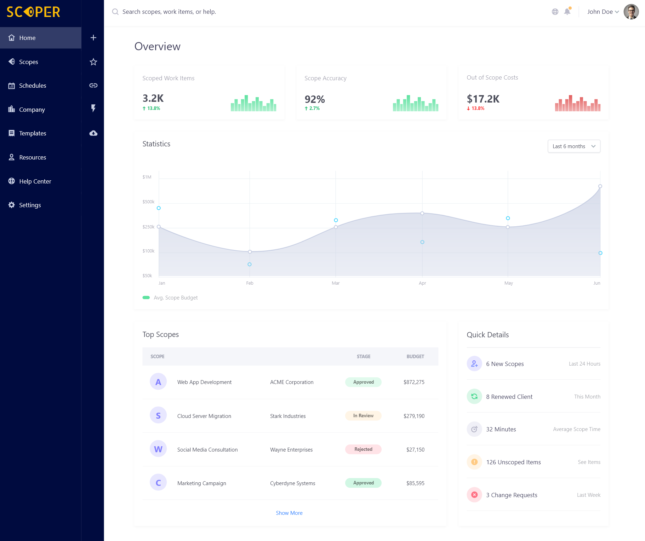This screenshot has width=645, height=541.
Task: Open the Last 6 months dropdown
Action: tap(574, 146)
